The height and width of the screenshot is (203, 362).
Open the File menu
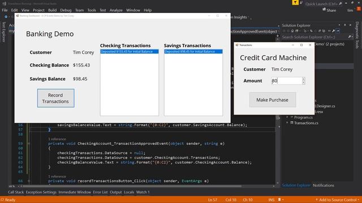point(5,10)
